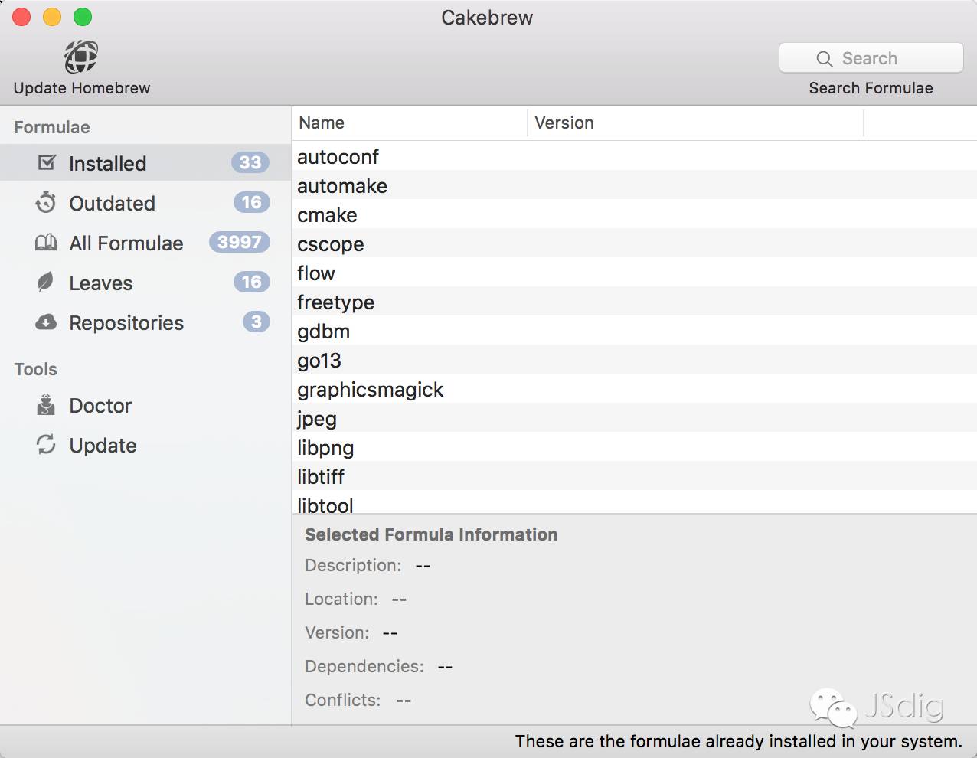Click the Outdated count badge 16
This screenshot has width=977, height=758.
252,202
